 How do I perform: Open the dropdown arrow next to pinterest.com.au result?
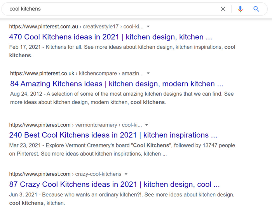click(148, 26)
